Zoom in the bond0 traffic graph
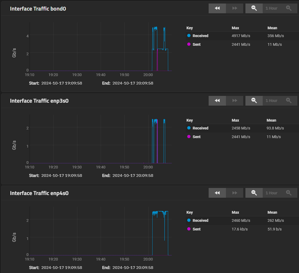 [289, 8]
